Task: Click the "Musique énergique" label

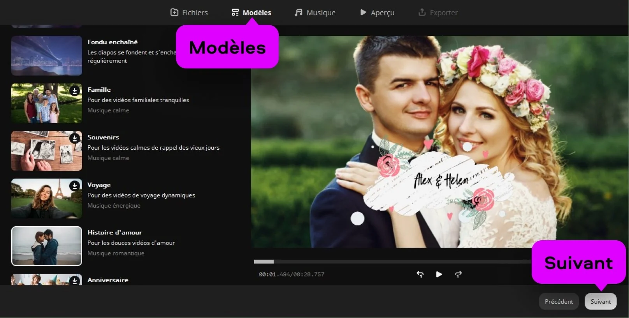Action: (114, 206)
